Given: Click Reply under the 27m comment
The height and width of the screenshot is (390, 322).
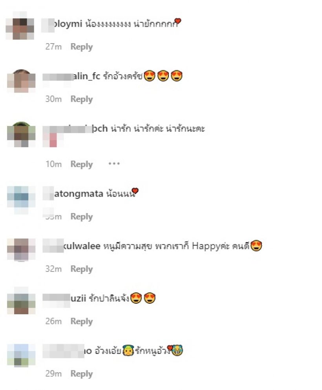Looking at the screenshot, I should pyautogui.click(x=81, y=47).
